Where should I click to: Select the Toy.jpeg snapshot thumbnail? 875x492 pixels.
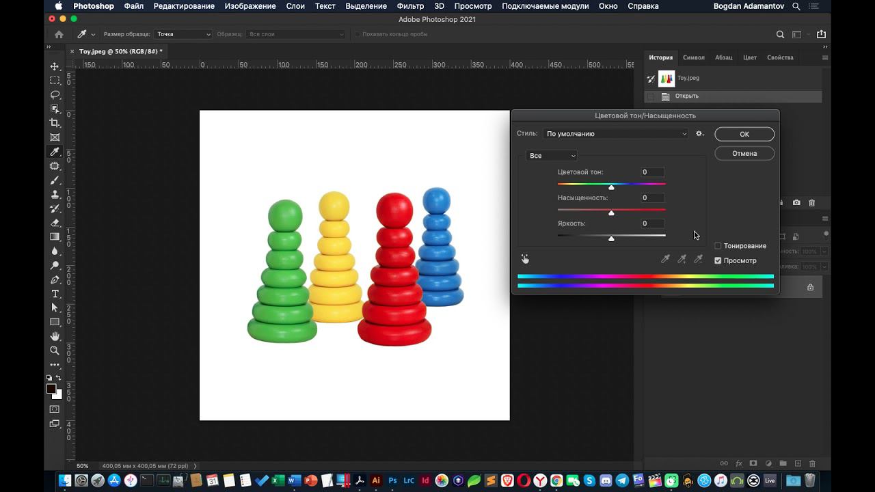tap(667, 78)
